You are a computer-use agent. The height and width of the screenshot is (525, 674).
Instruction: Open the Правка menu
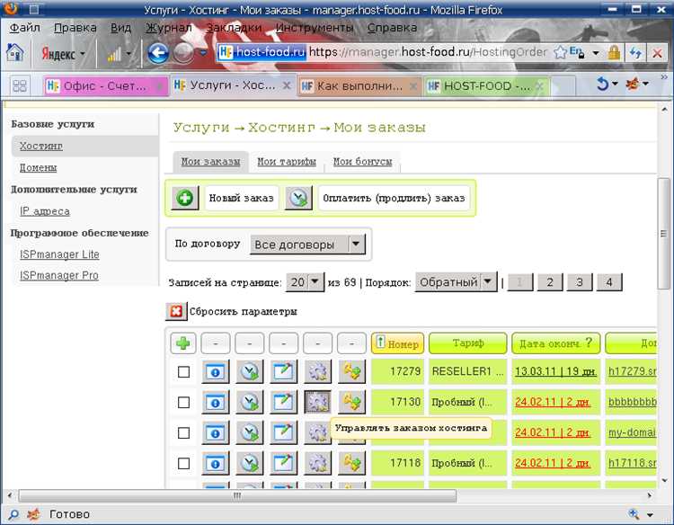tap(75, 28)
